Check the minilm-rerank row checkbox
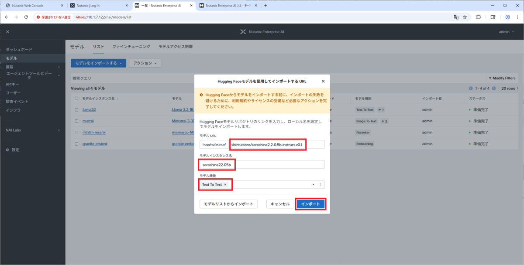This screenshot has height=265, width=524. tap(76, 132)
